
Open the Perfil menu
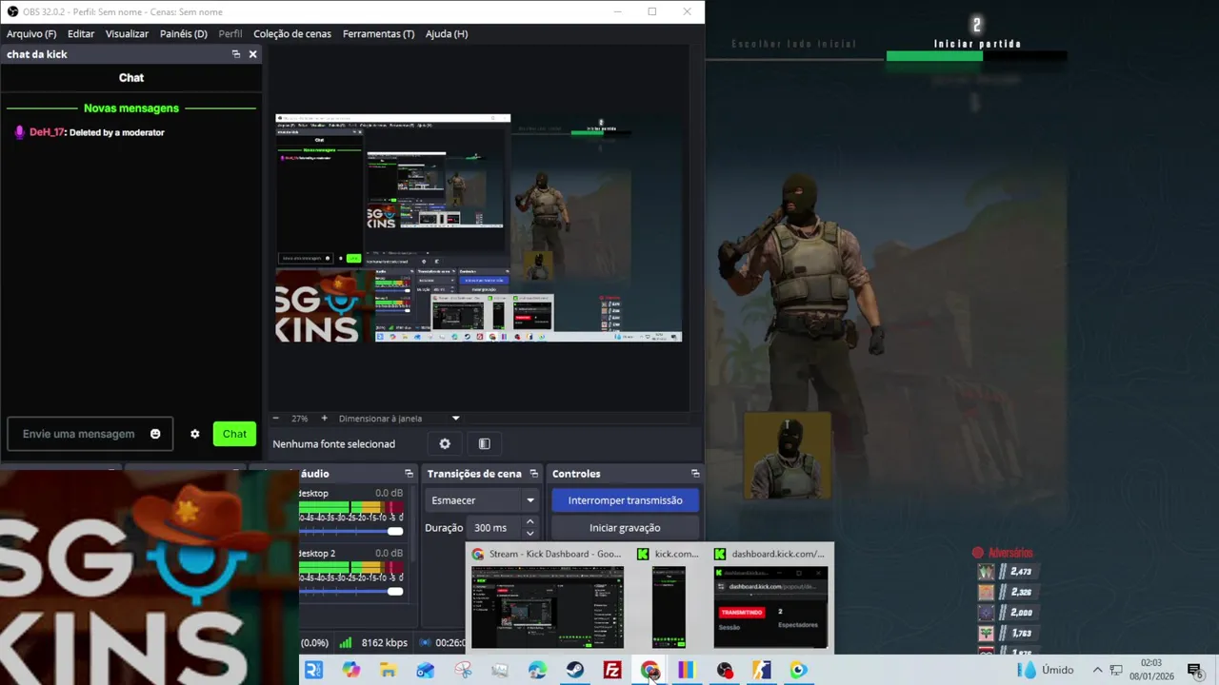(x=230, y=33)
